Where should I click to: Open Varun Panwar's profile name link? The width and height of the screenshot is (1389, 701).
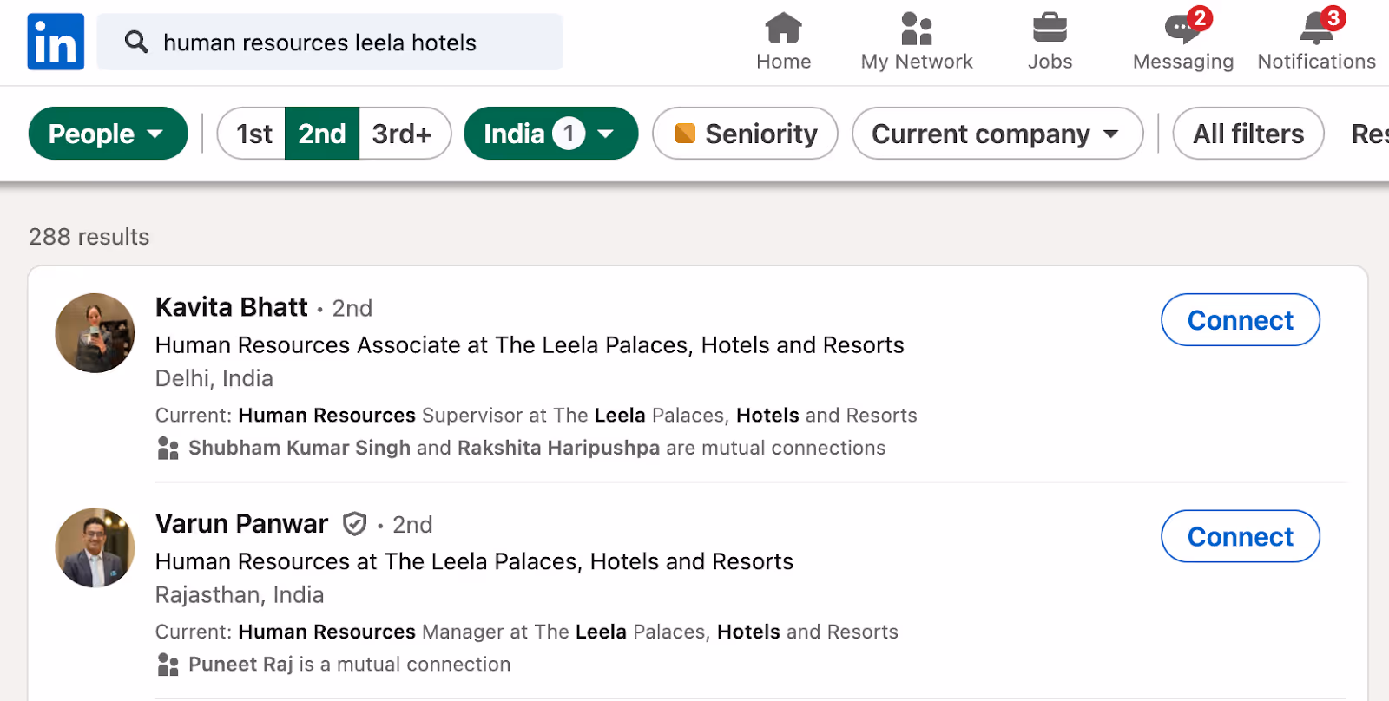[x=241, y=524]
